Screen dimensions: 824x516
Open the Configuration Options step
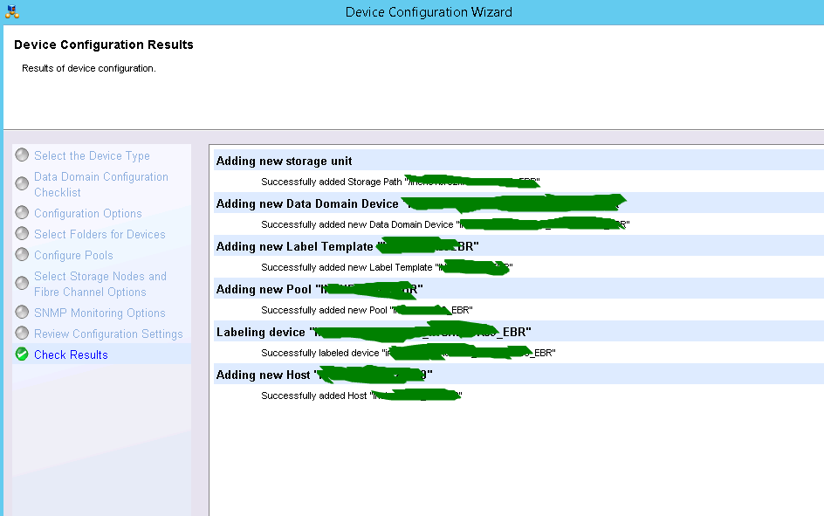[88, 213]
